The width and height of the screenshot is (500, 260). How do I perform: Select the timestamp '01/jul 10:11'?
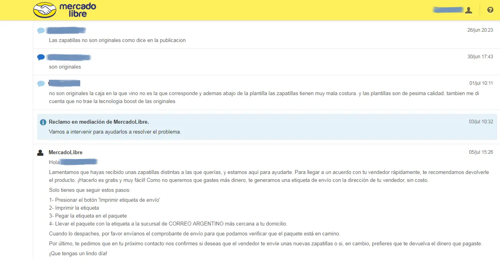coord(481,83)
